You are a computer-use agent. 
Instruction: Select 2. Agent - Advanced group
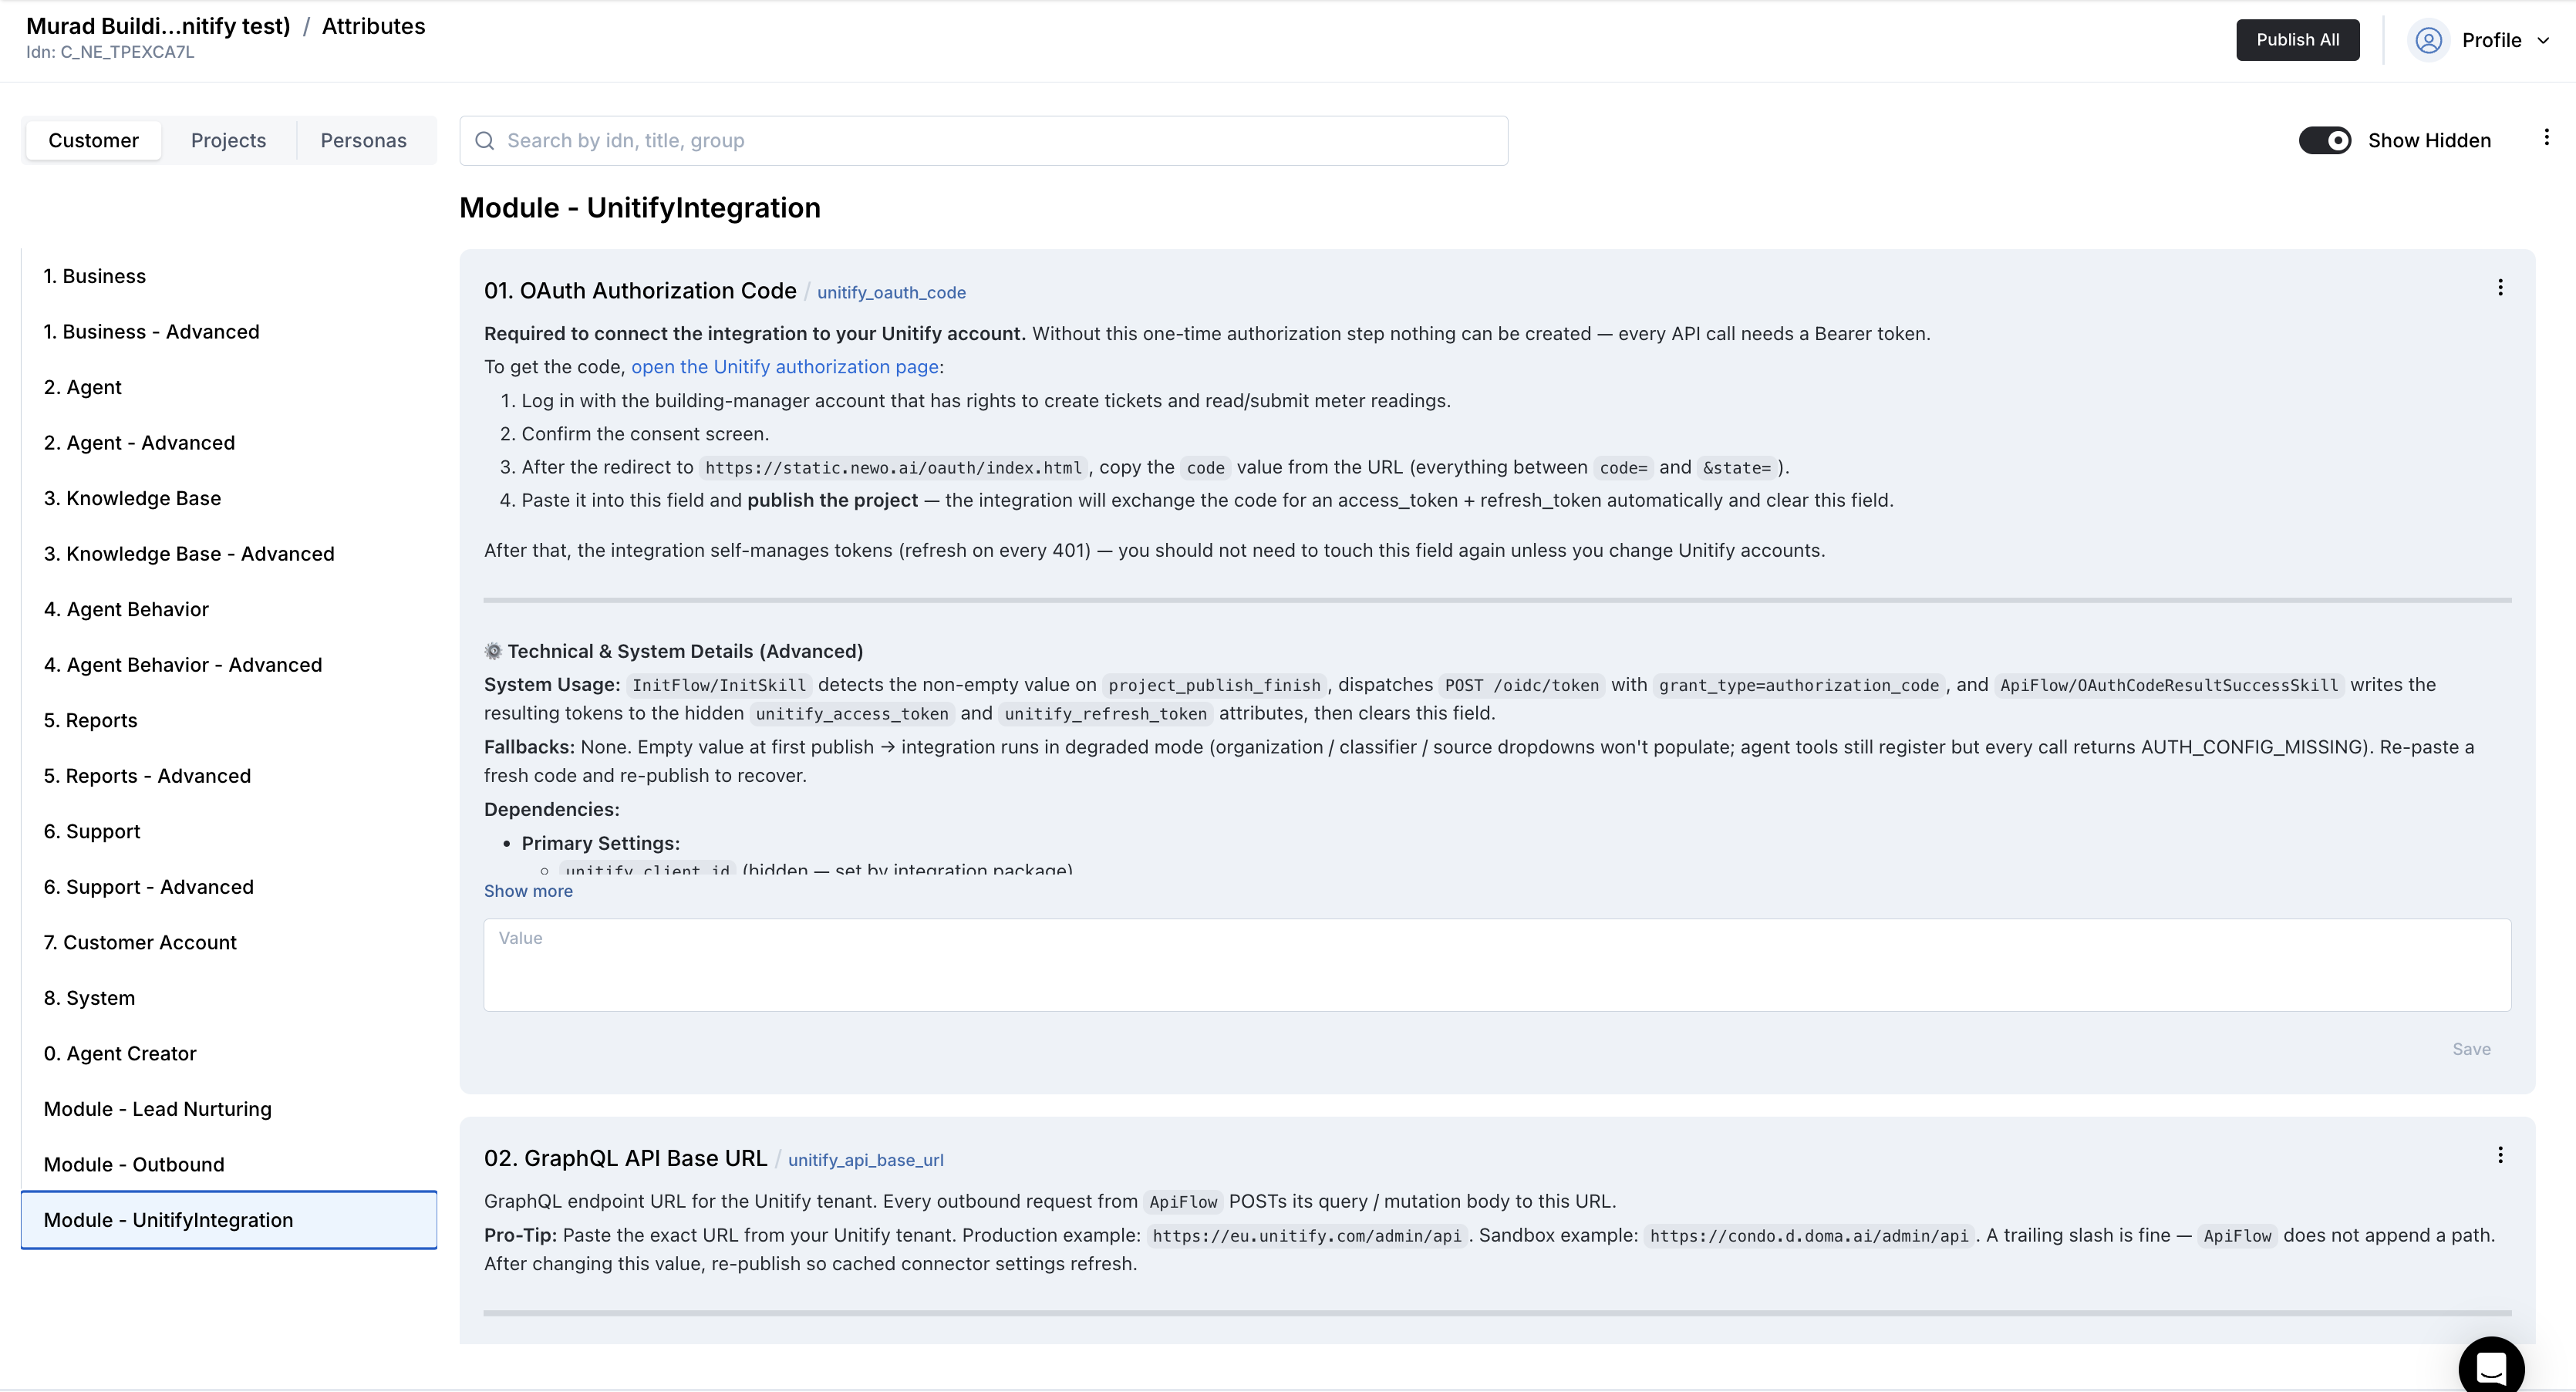(x=228, y=443)
